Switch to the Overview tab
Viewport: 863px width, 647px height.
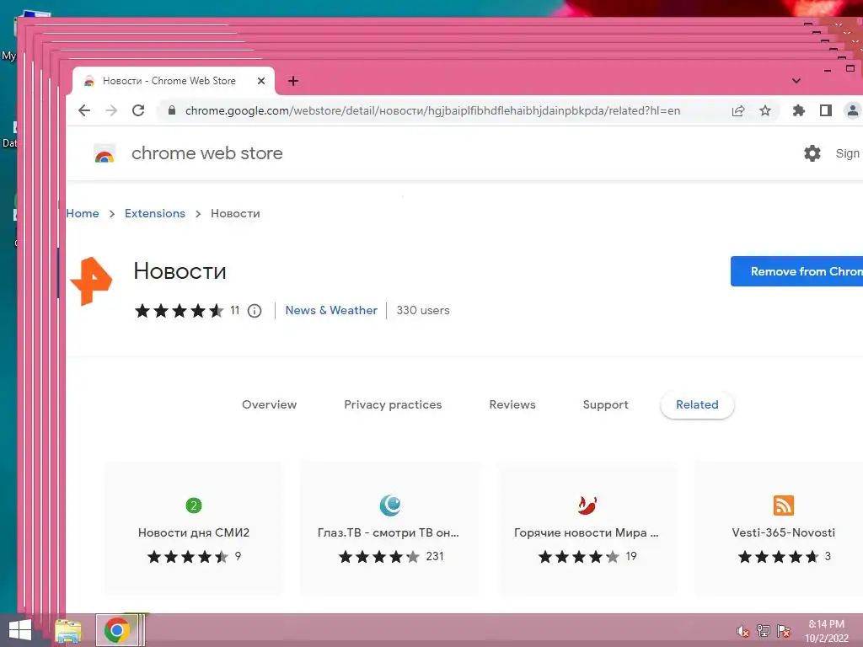pyautogui.click(x=269, y=405)
